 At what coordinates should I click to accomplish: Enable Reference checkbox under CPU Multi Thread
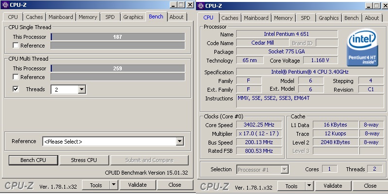tap(16, 77)
